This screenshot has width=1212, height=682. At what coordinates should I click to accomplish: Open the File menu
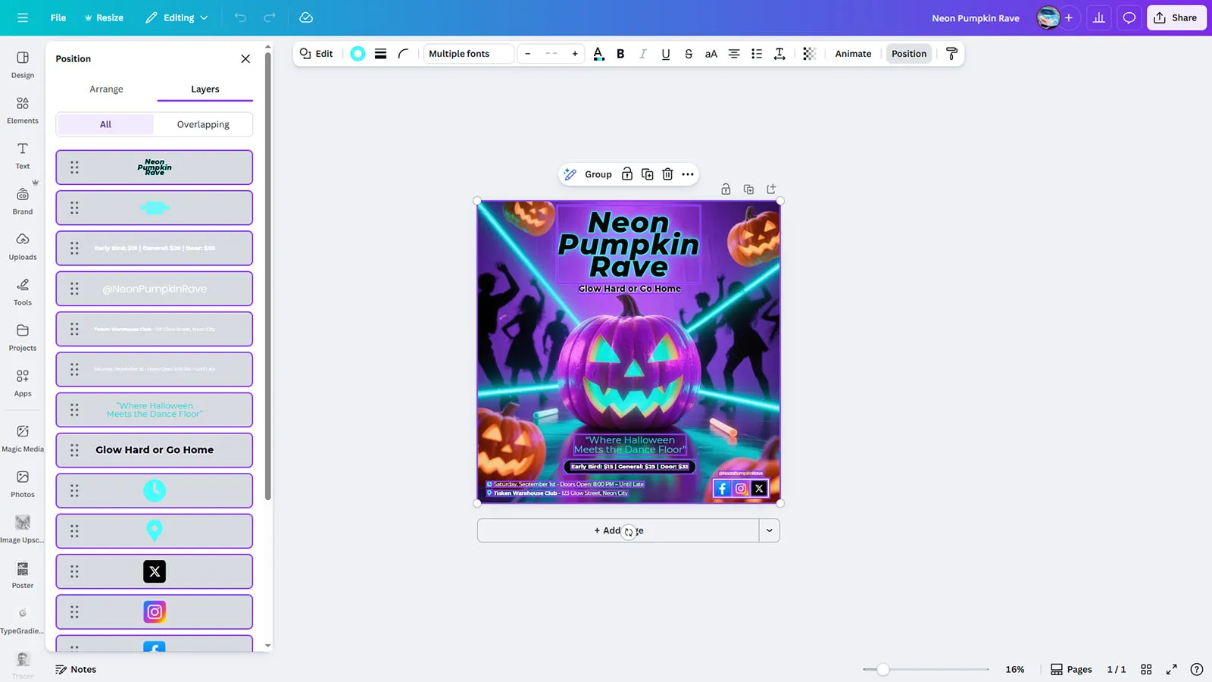pos(58,17)
